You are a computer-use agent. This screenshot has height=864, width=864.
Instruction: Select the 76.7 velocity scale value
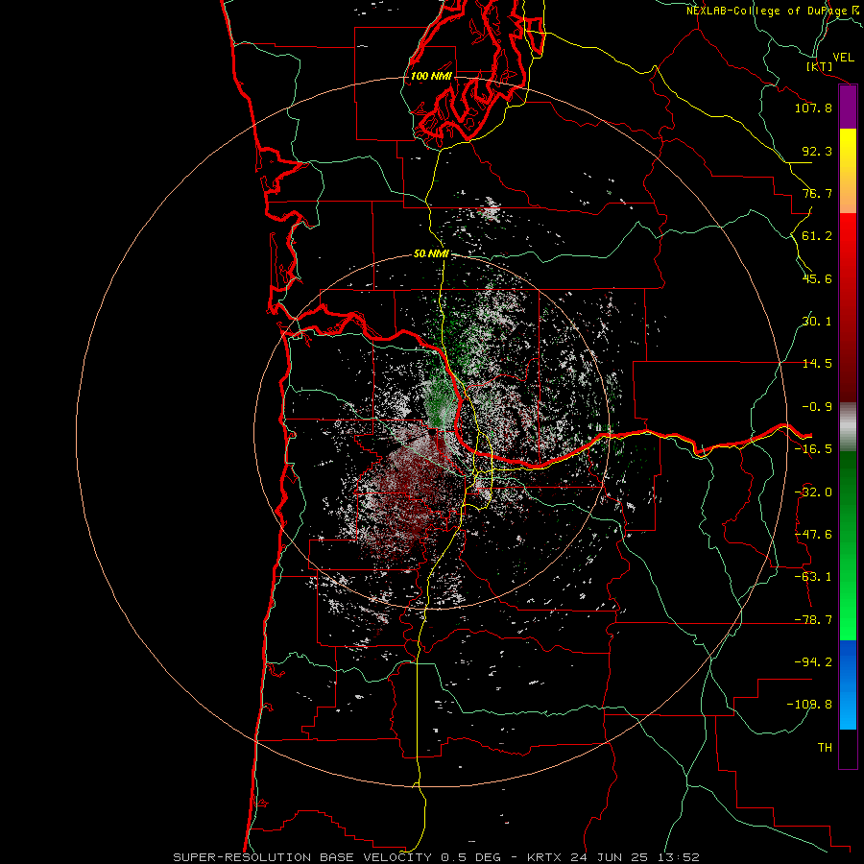click(817, 194)
